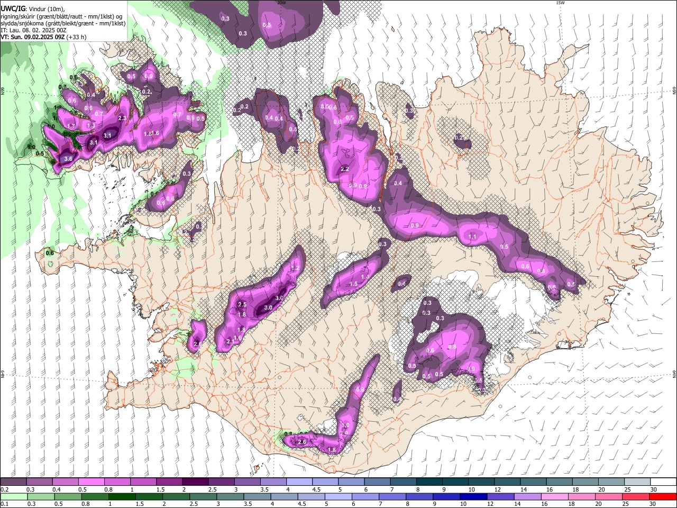Image resolution: width=677 pixels, height=508 pixels.
Task: Pick the pale green rain swatch between 0.1 and 0.3
Action: [14, 496]
